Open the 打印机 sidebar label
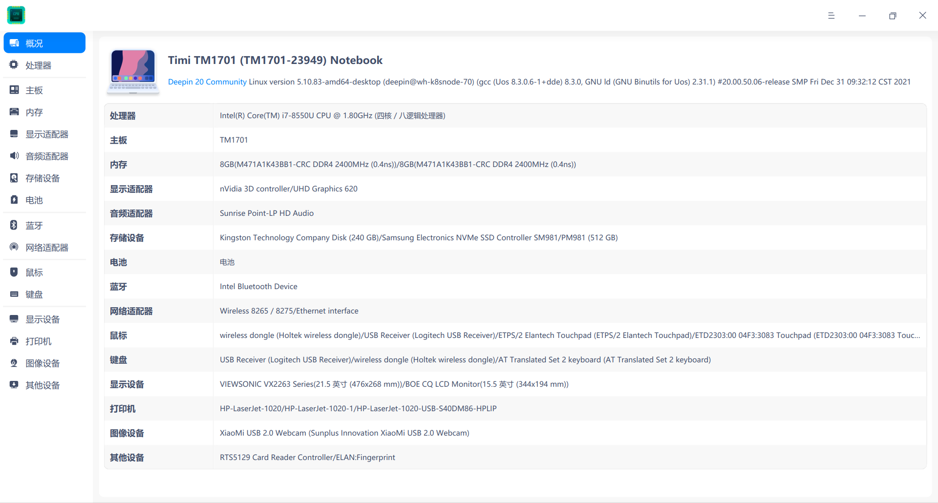 click(38, 341)
